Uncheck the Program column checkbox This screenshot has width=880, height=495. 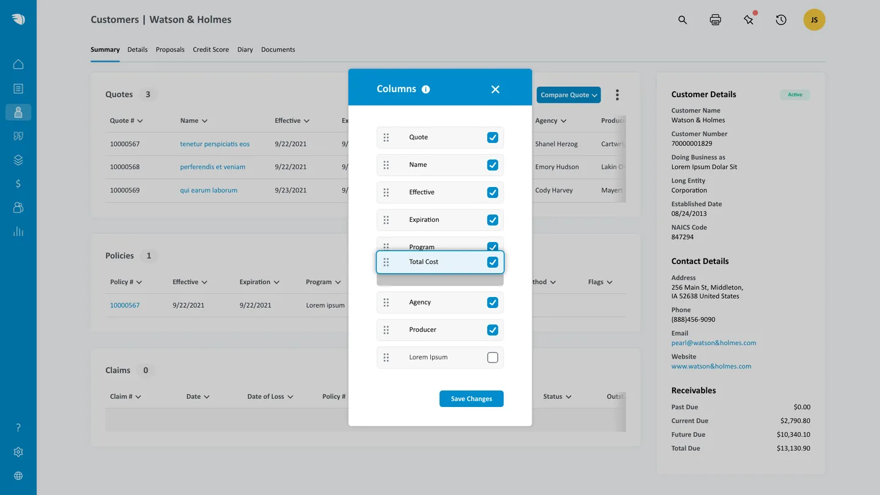(x=493, y=247)
